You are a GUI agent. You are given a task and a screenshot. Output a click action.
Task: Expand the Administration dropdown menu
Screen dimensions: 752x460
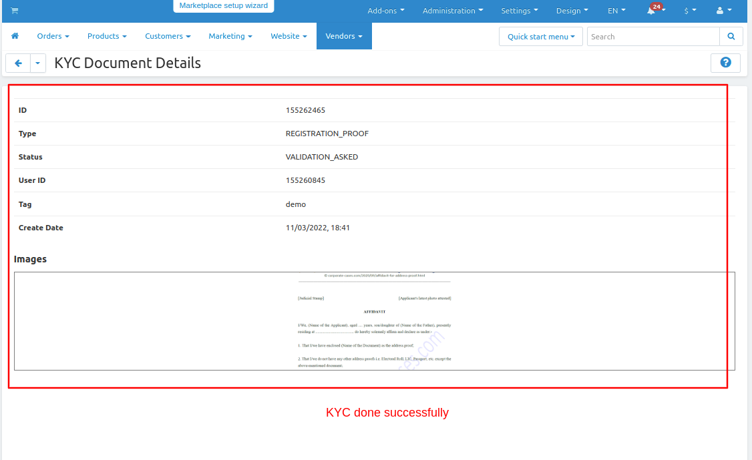453,11
